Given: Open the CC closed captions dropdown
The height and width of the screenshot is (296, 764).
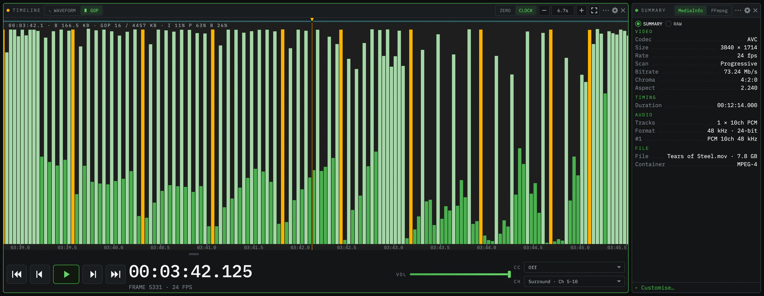Looking at the screenshot, I should 574,267.
